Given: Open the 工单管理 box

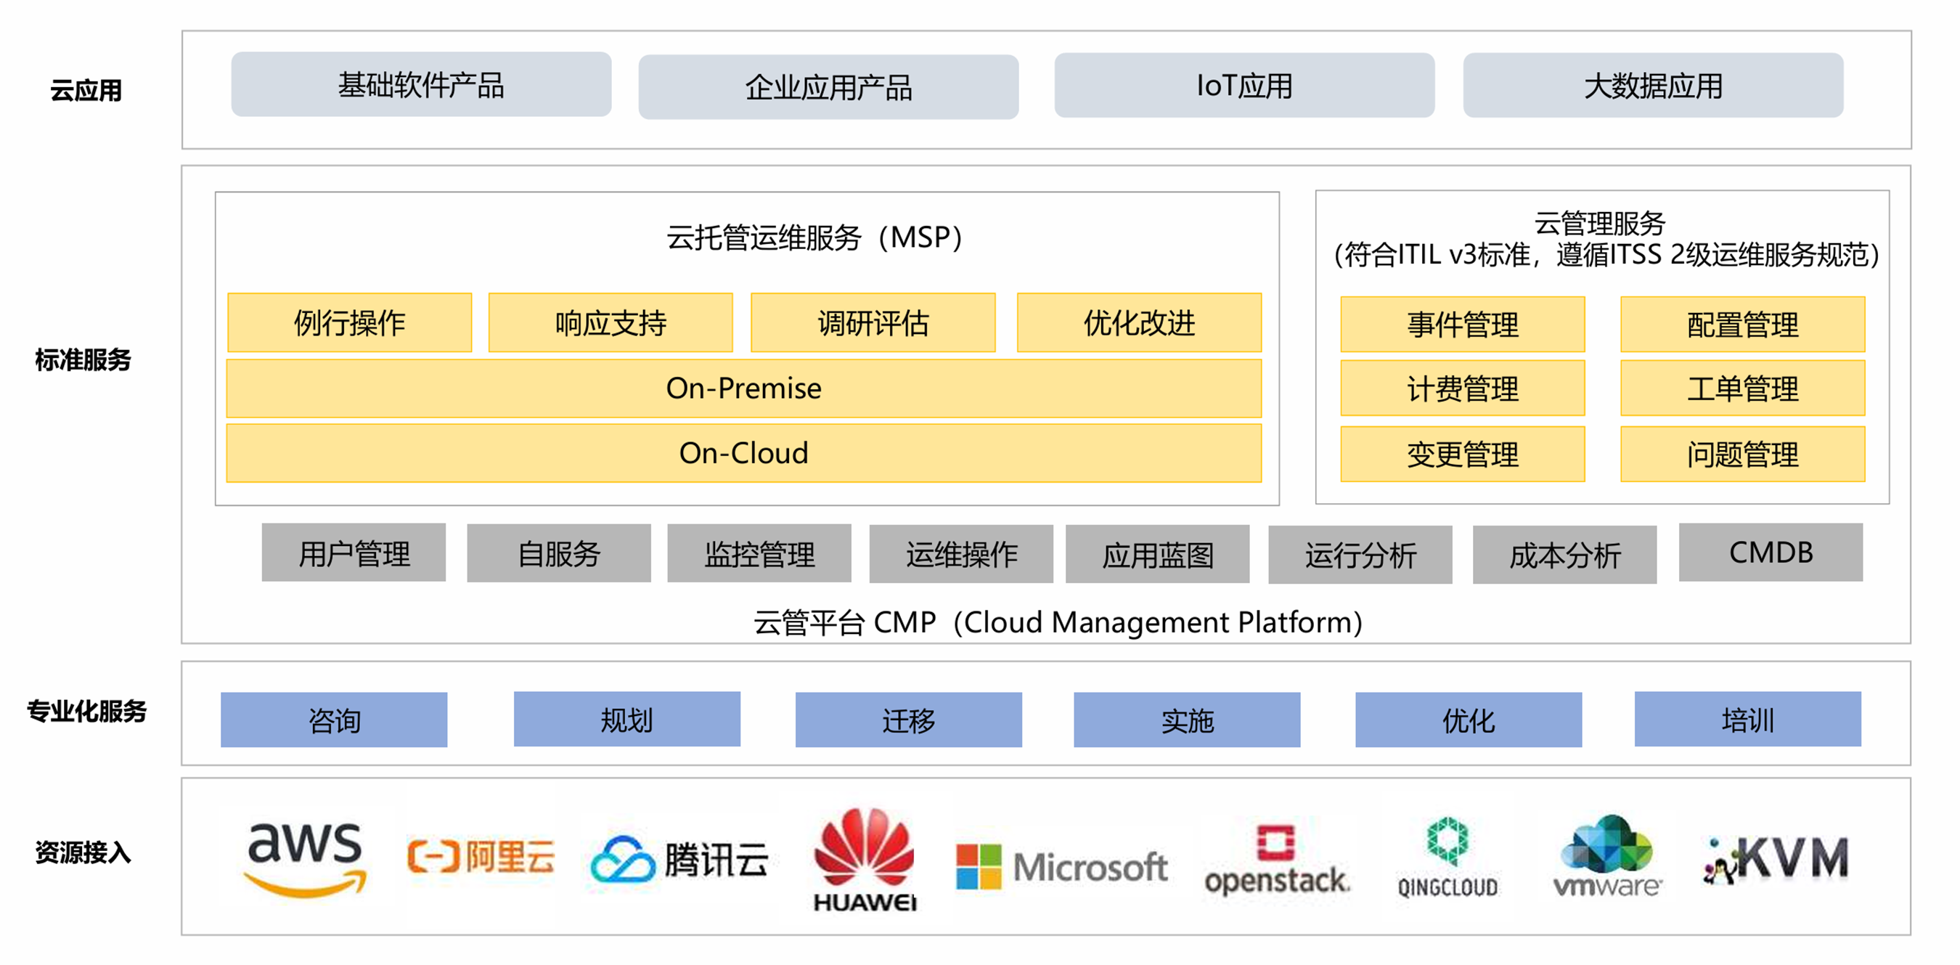Looking at the screenshot, I should (1742, 388).
